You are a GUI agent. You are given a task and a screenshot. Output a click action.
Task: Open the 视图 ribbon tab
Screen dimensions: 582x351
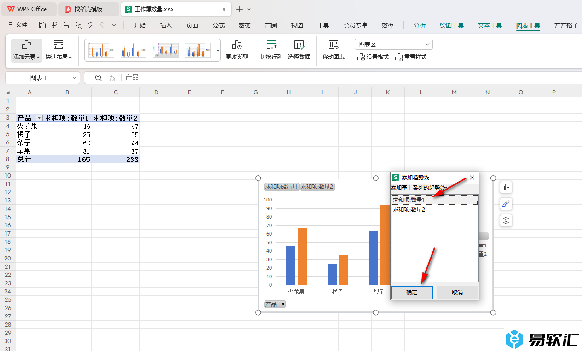tap(297, 25)
